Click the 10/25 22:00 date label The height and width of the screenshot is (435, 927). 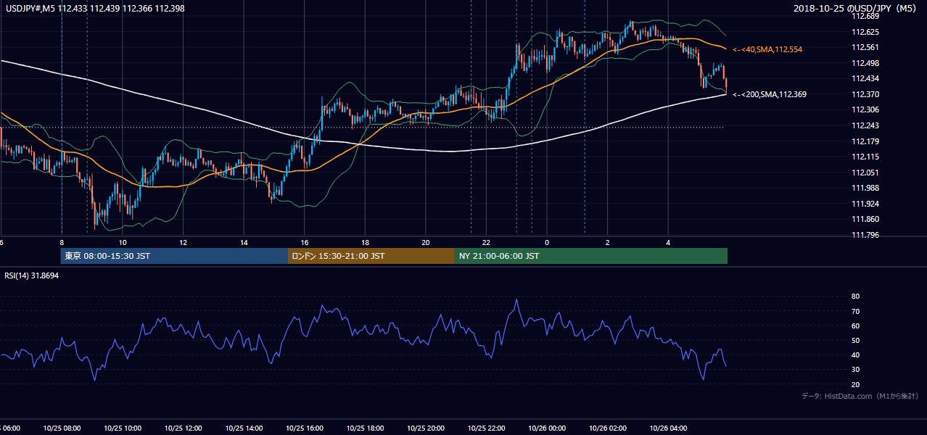coord(487,428)
